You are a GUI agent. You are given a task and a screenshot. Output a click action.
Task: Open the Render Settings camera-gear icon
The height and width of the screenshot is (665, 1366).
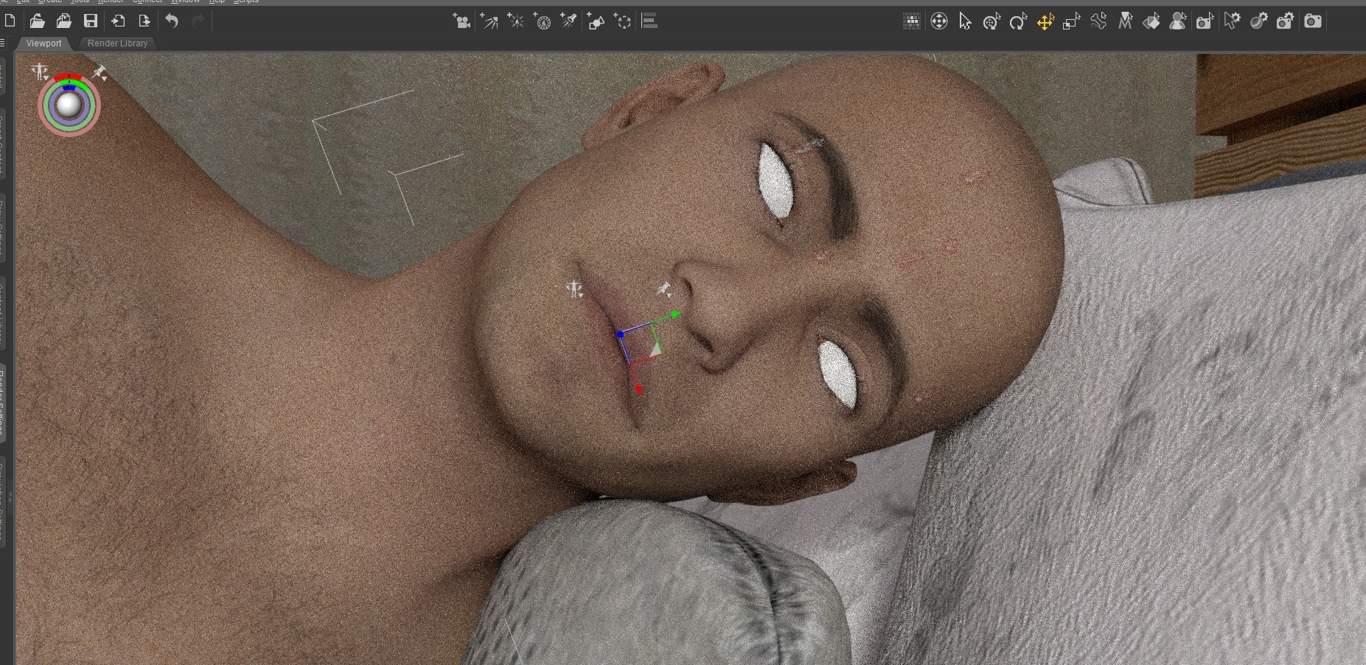(1285, 21)
